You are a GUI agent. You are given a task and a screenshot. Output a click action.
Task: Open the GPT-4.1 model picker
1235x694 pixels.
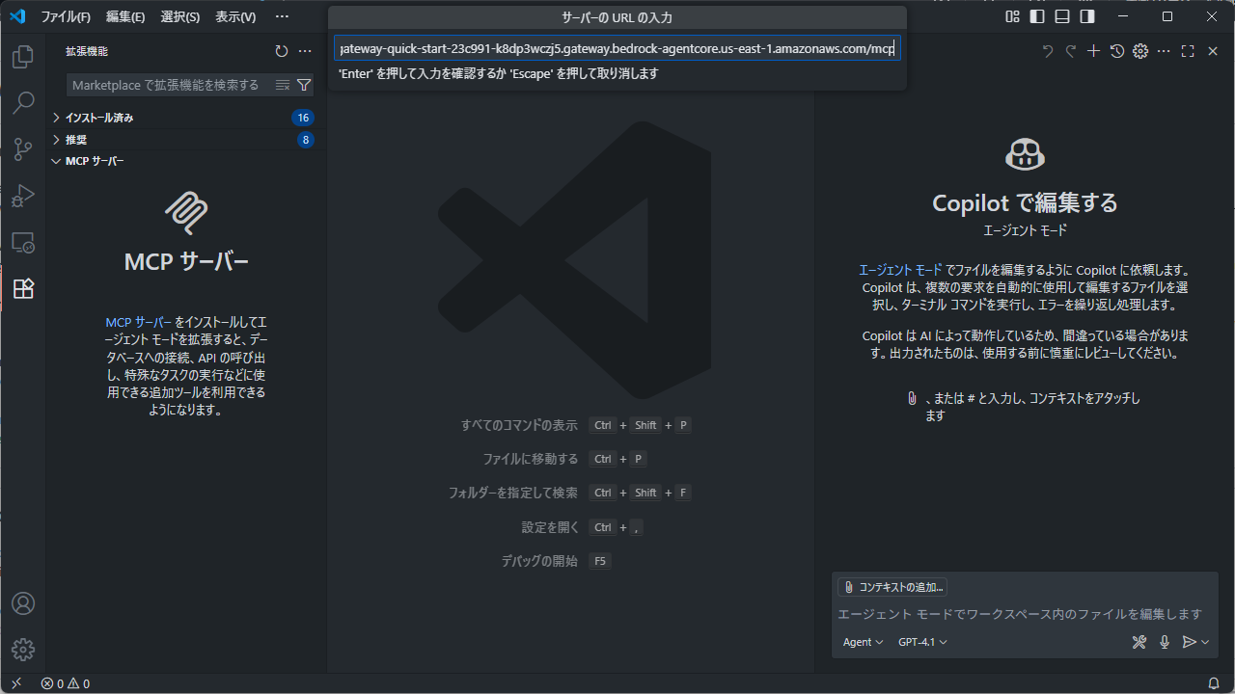[x=922, y=642]
